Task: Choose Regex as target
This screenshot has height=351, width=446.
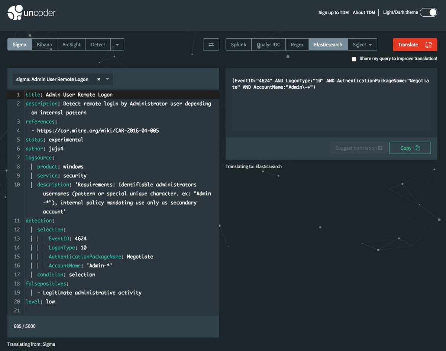Action: point(297,45)
